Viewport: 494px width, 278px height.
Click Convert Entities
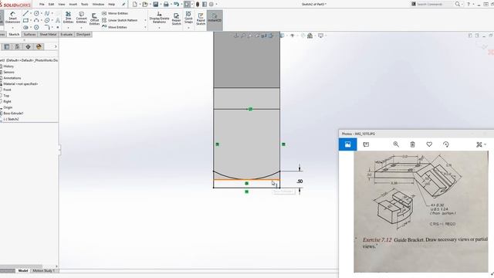click(x=81, y=18)
